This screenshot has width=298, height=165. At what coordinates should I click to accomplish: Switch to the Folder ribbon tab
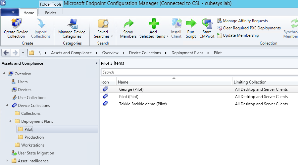pyautogui.click(x=51, y=13)
